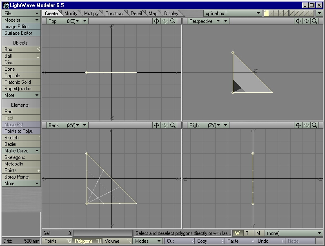Click the zoom magnifier in Perspective viewport
Image resolution: width=325 pixels, height=246 pixels.
pos(314,21)
